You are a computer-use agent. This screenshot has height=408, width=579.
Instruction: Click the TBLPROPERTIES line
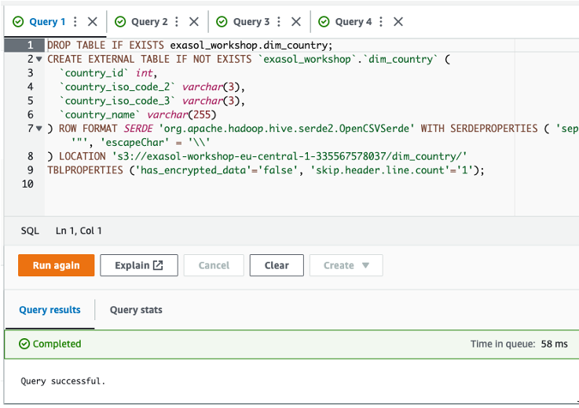click(266, 170)
